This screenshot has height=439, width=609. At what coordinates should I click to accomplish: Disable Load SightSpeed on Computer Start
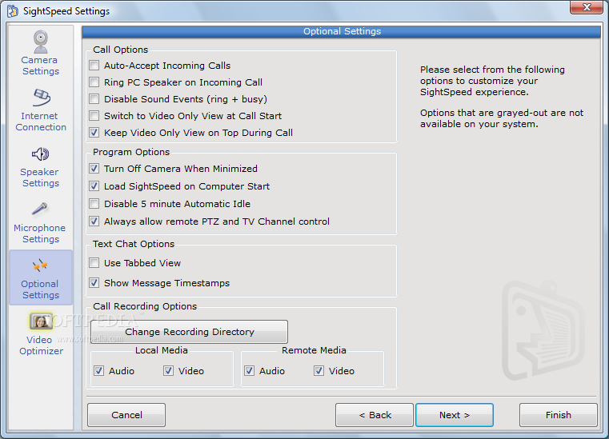[94, 186]
